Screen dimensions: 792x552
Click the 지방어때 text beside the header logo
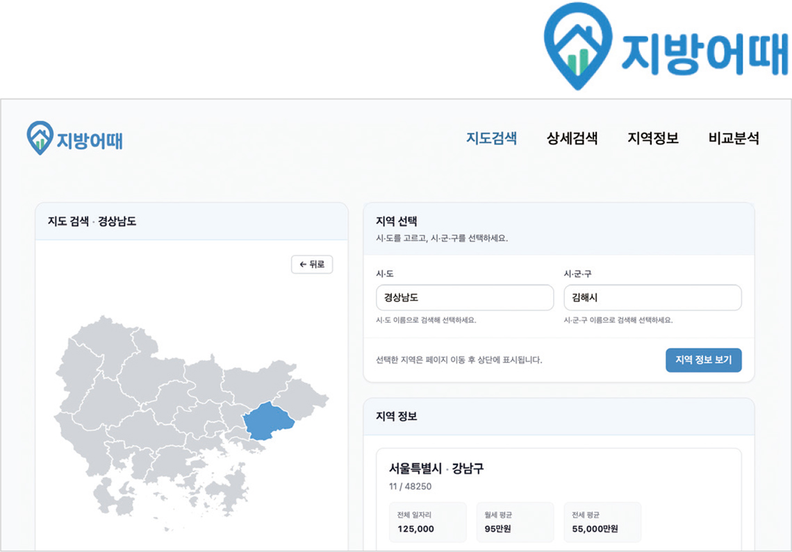[x=90, y=140]
